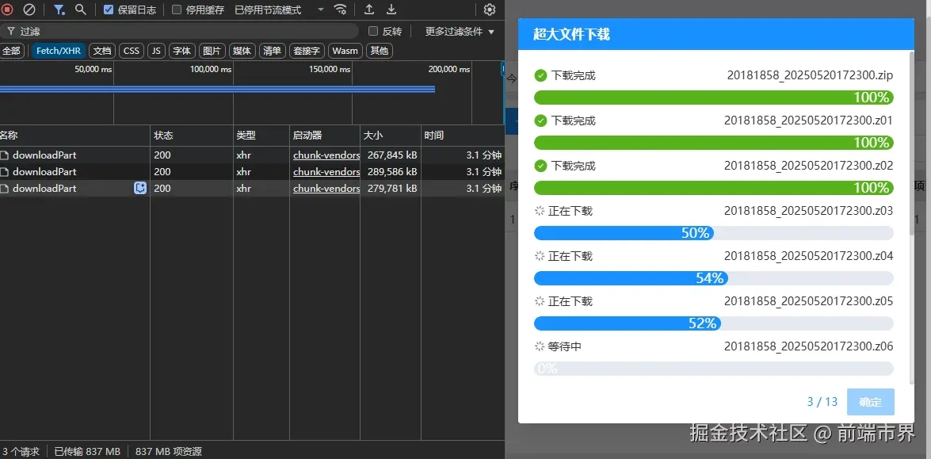Click the green checkmark beside the completed zip download
The height and width of the screenshot is (459, 931).
tap(542, 76)
